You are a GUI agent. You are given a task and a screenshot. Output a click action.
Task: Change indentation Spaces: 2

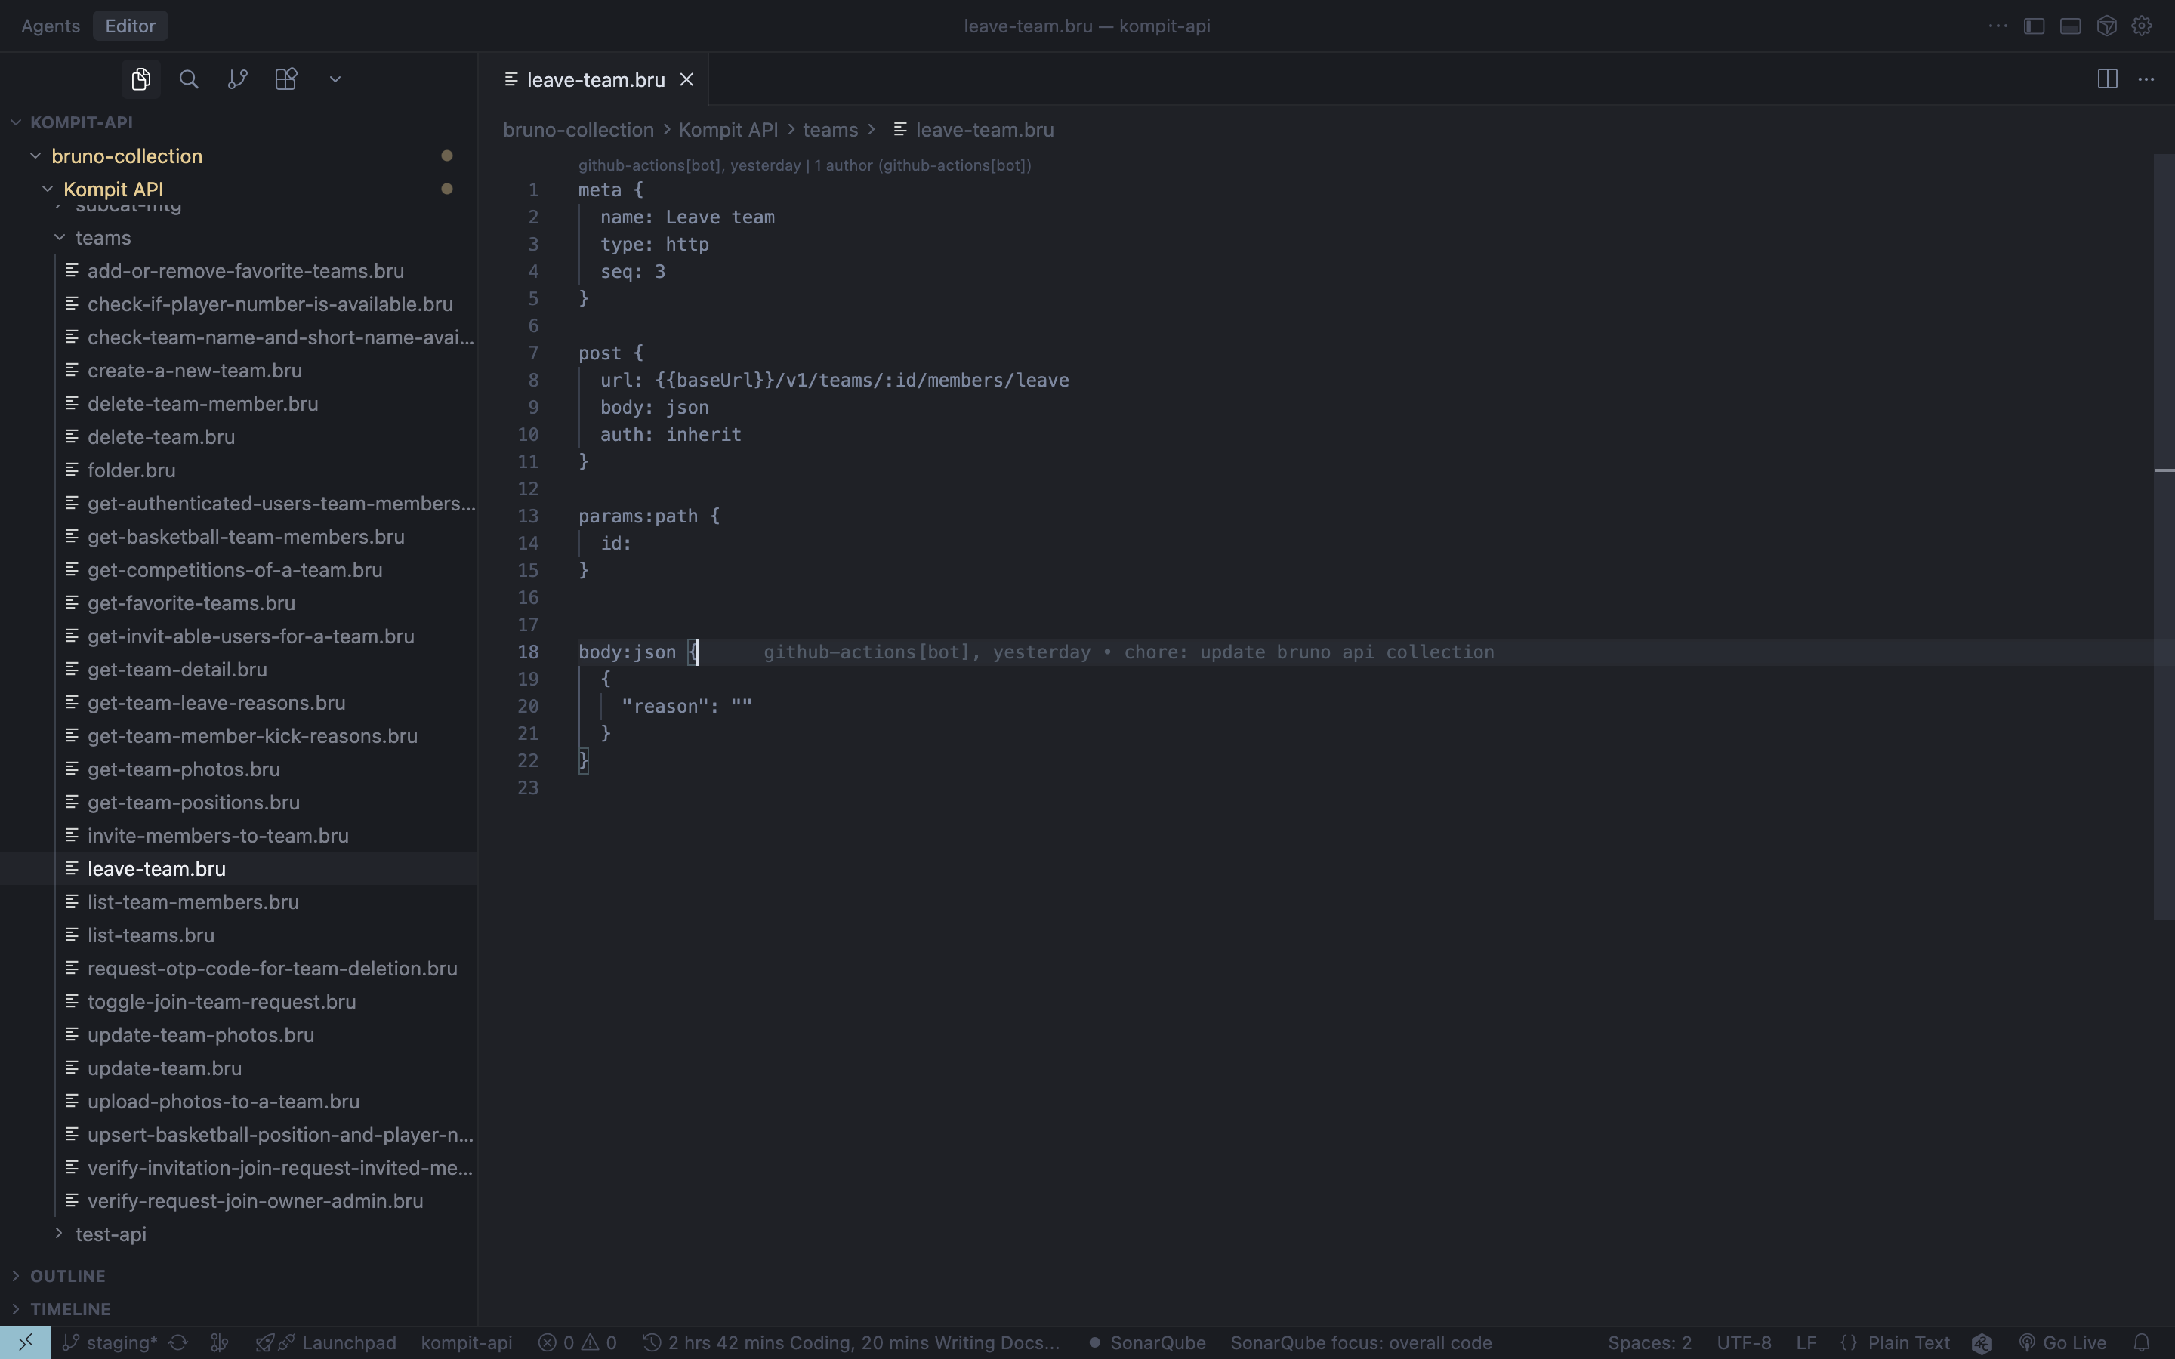click(x=1649, y=1343)
